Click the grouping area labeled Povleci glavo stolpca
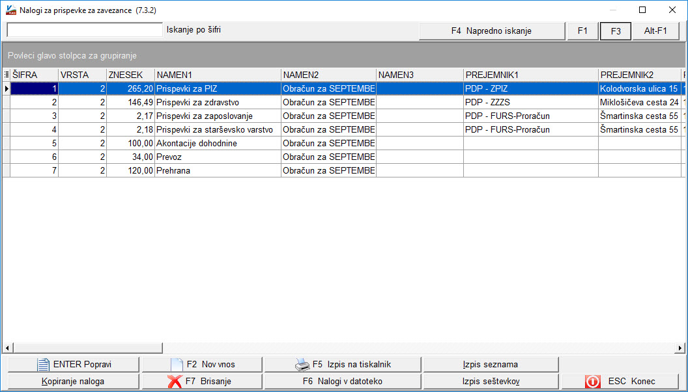This screenshot has width=688, height=392. pyautogui.click(x=343, y=56)
